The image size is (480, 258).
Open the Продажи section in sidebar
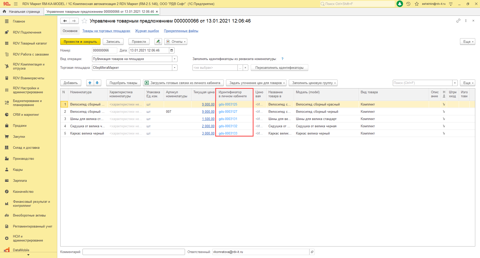20,126
